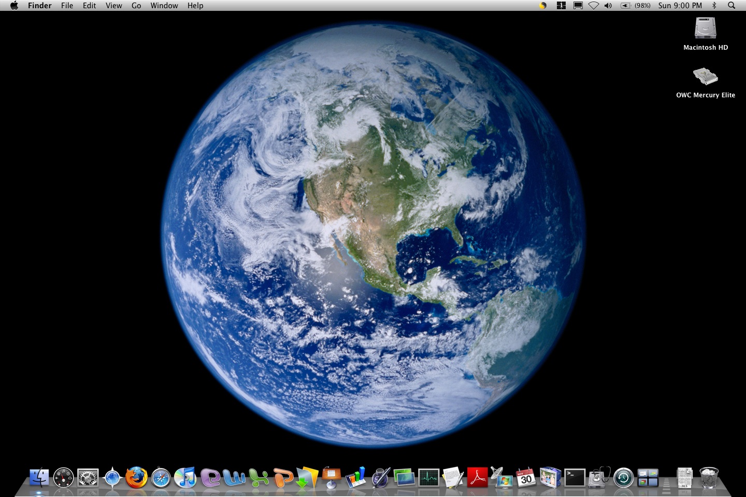Image resolution: width=746 pixels, height=497 pixels.
Task: Open Terminal from the Dock
Action: 575,477
